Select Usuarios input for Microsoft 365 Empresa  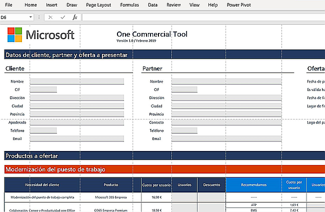(x=184, y=197)
